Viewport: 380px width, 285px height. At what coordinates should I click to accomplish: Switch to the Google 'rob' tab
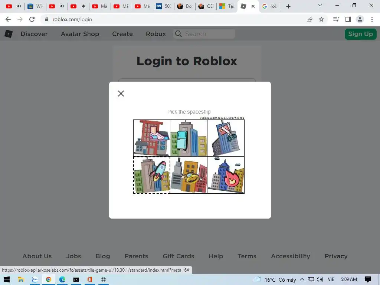(270, 6)
